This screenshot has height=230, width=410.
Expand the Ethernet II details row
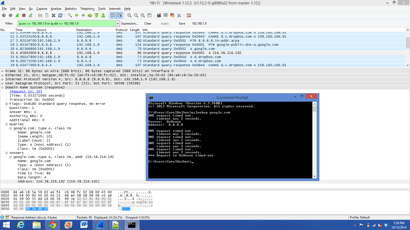[x=2, y=75]
